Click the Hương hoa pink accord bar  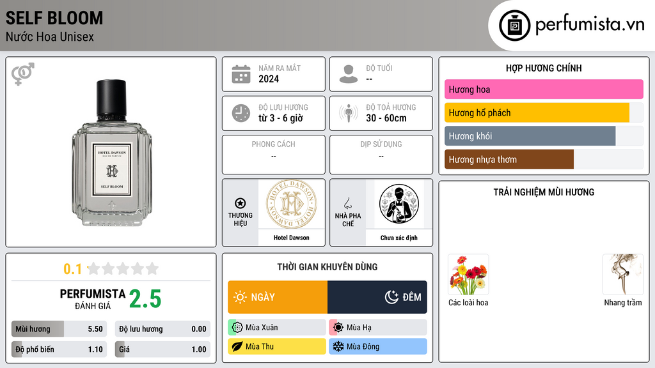pos(544,89)
